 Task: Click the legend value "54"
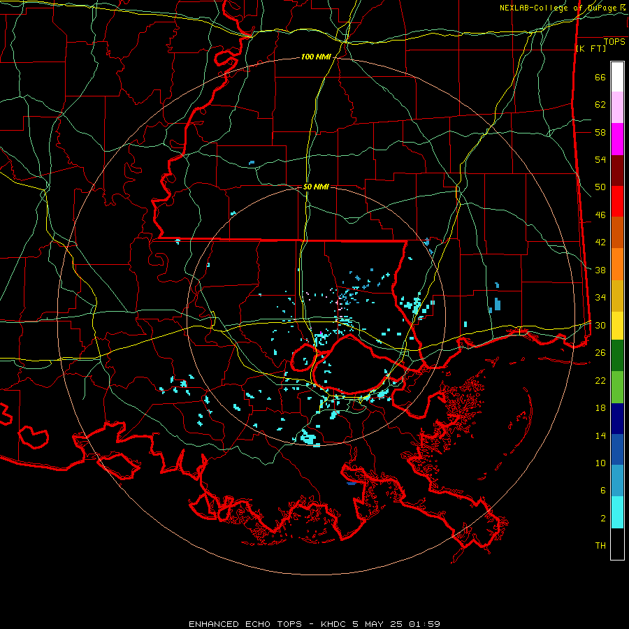[x=600, y=159]
